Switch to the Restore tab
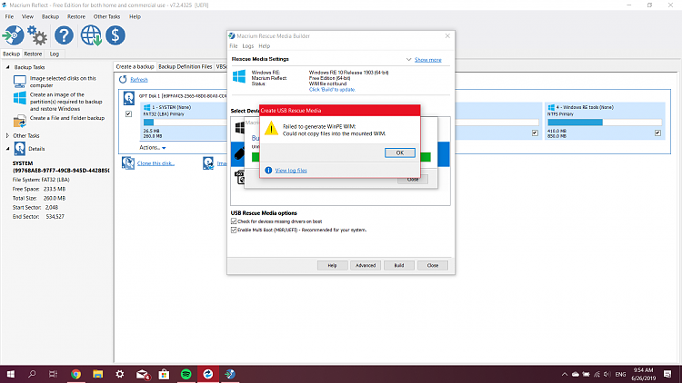Image resolution: width=682 pixels, height=383 pixels. coord(33,54)
